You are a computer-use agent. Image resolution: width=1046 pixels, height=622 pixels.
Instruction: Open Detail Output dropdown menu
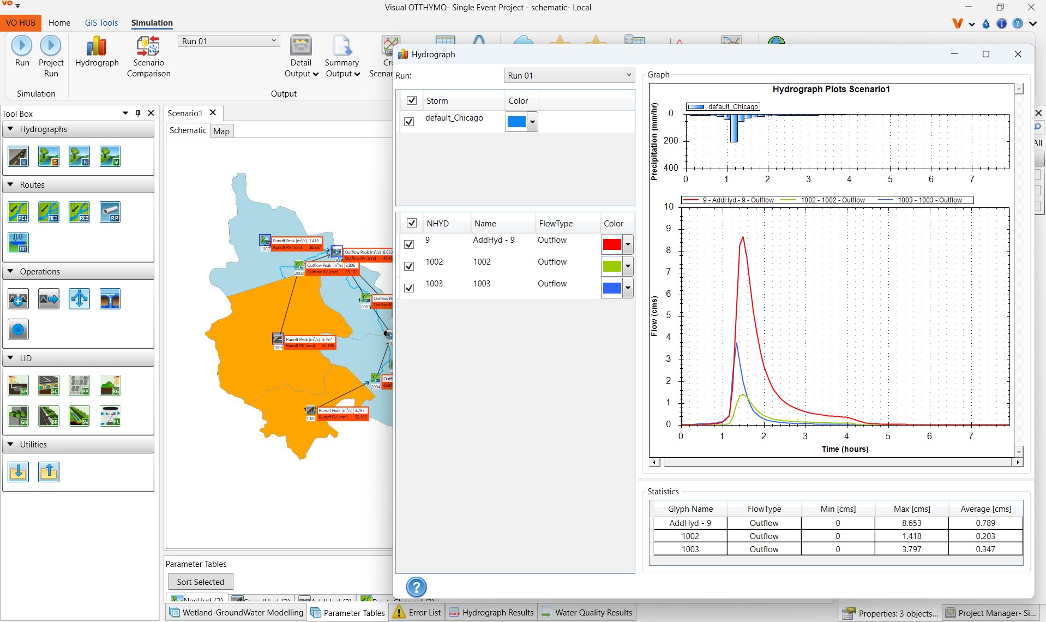(x=301, y=57)
